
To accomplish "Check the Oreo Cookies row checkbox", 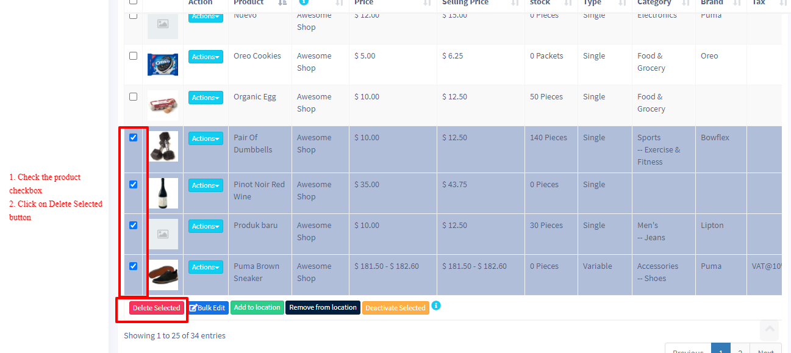I will (x=134, y=56).
